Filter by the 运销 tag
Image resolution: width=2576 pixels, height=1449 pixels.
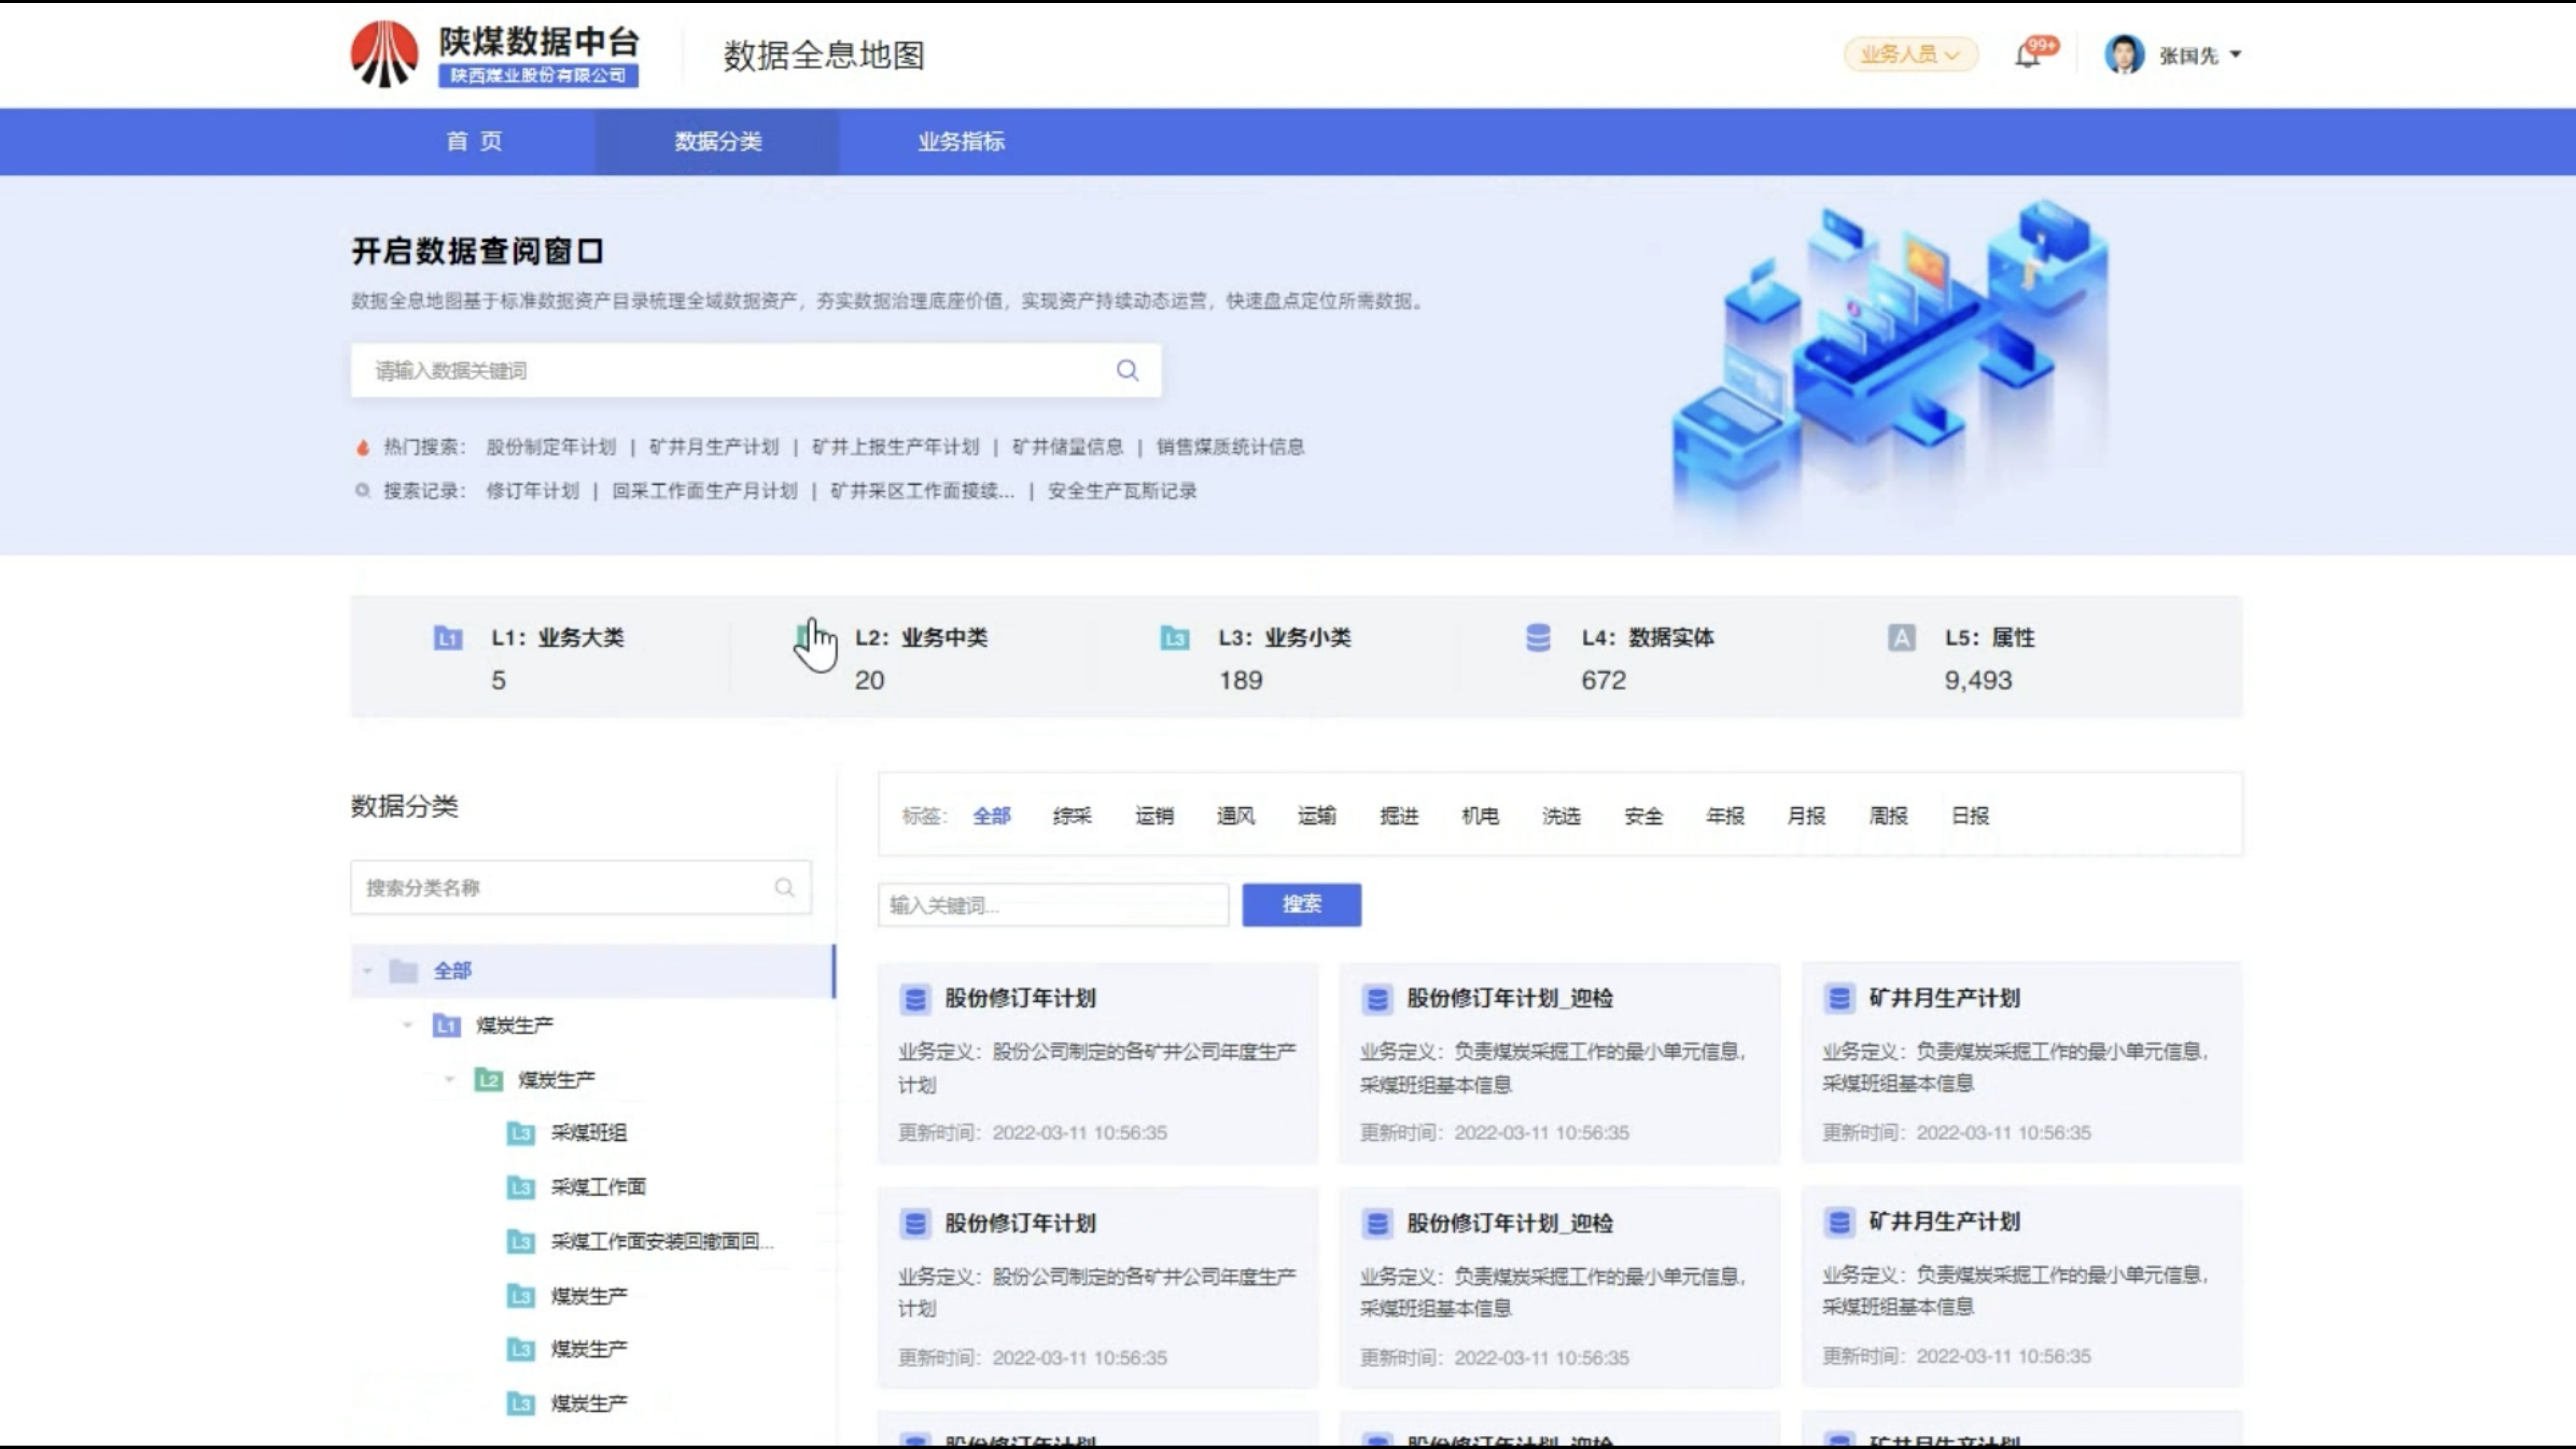[x=1154, y=816]
